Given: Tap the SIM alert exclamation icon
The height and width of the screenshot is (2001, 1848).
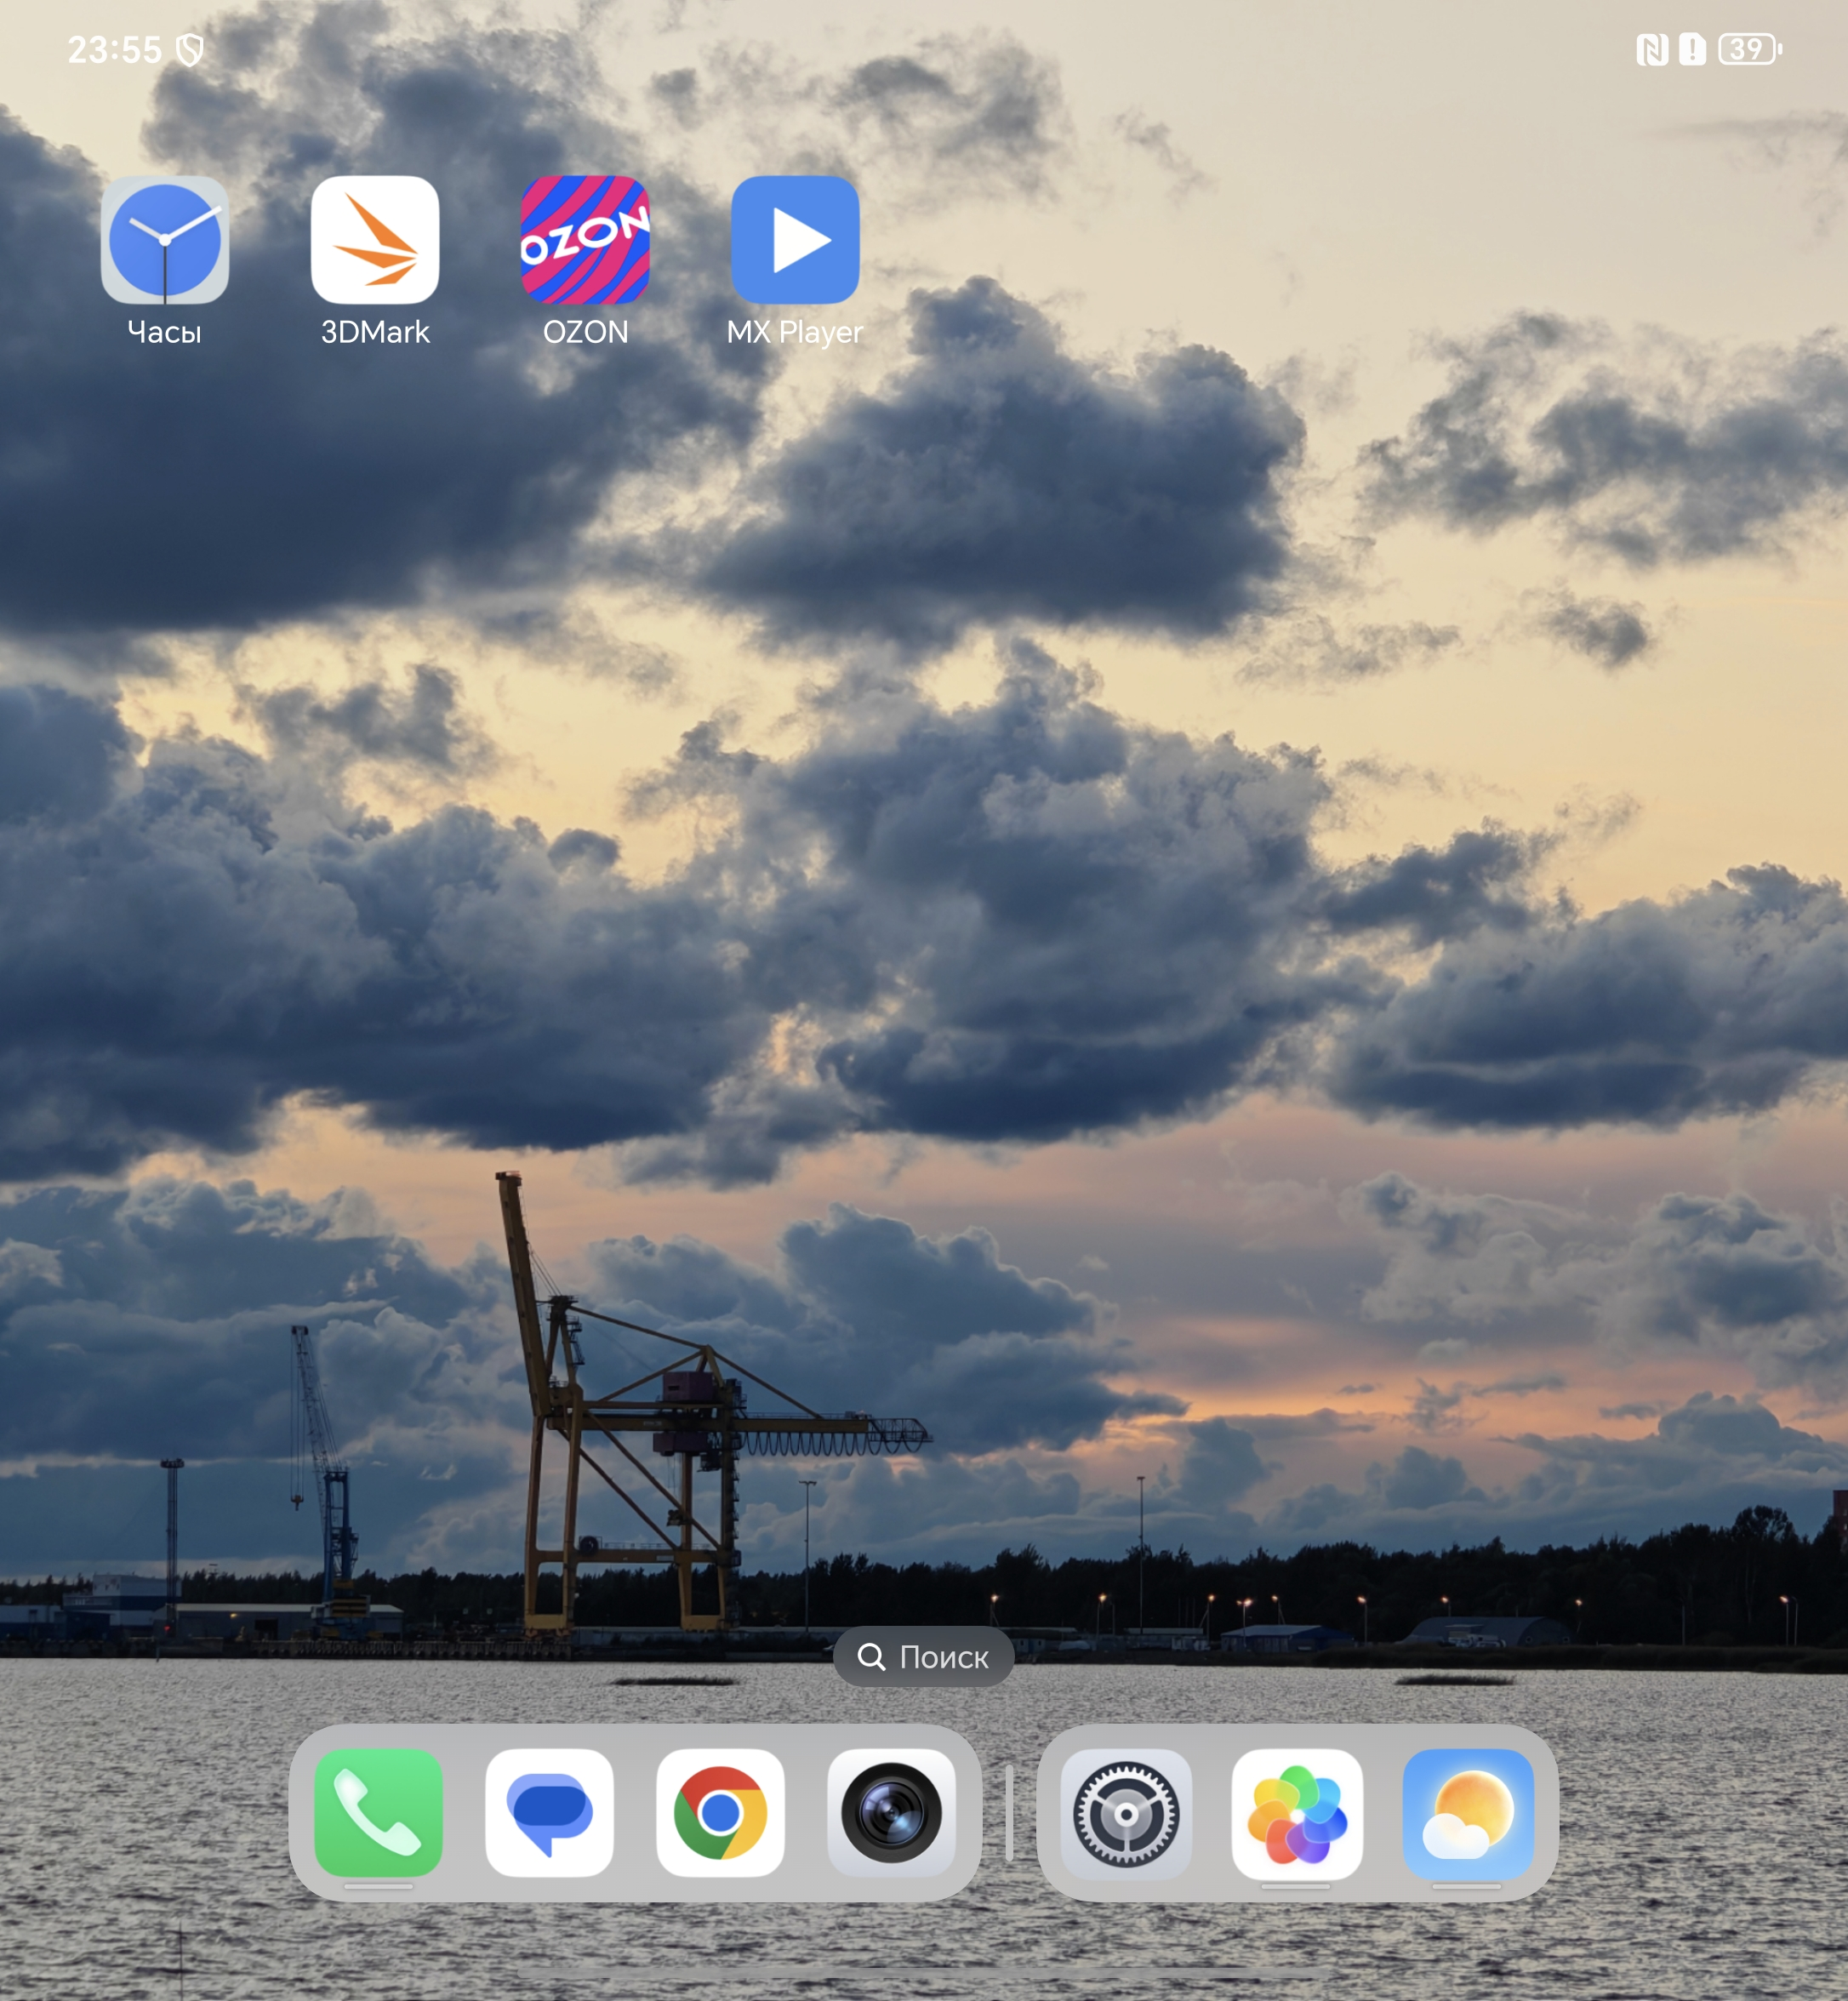Looking at the screenshot, I should (x=1692, y=49).
